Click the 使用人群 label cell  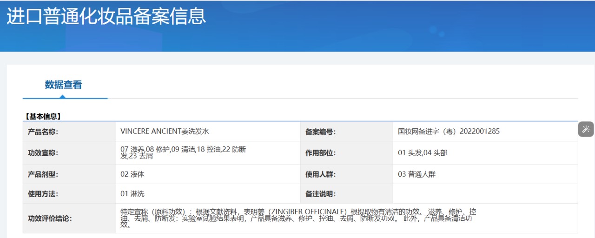pos(347,174)
